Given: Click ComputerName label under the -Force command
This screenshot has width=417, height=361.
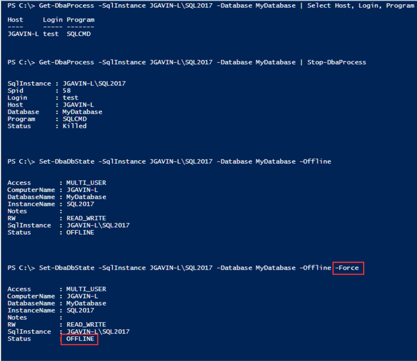Looking at the screenshot, I should point(31,296).
